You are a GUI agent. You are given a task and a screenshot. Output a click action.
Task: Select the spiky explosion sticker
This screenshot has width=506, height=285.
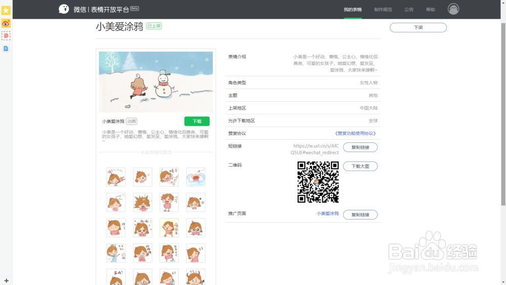point(142,202)
